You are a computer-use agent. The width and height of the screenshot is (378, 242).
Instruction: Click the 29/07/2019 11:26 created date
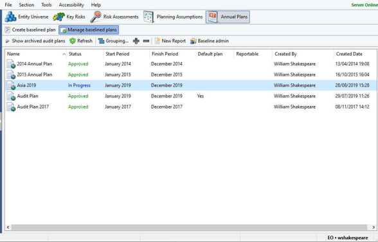[352, 96]
